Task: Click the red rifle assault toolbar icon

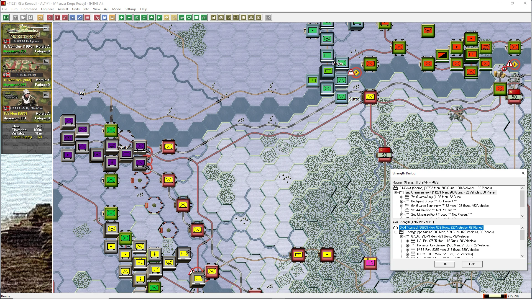Action: [97, 17]
